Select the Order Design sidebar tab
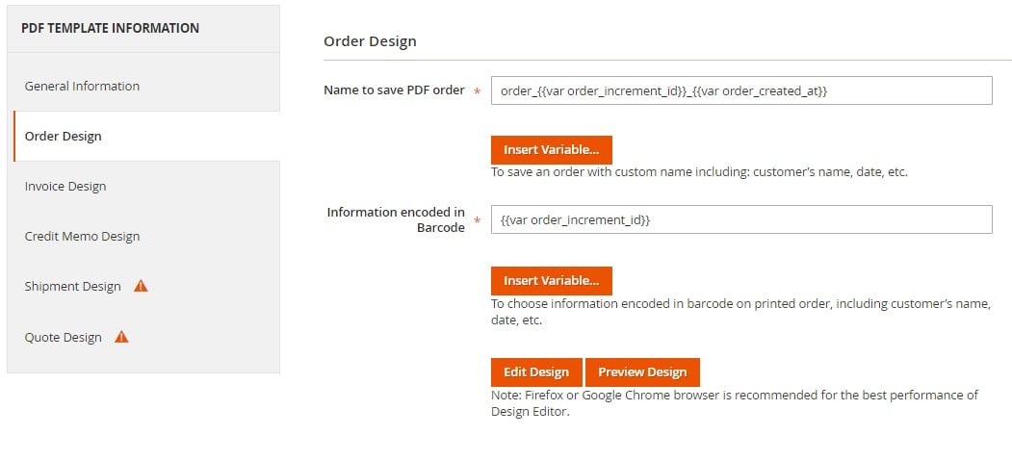This screenshot has width=1012, height=461. click(146, 136)
